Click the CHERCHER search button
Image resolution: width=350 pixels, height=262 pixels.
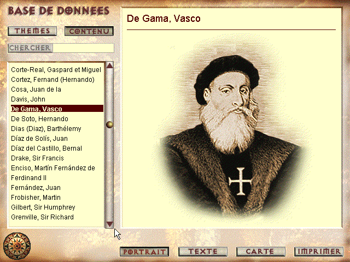pos(30,48)
